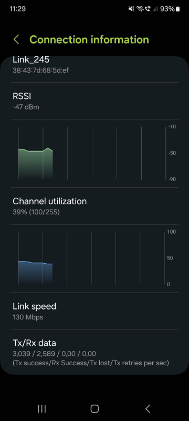Tap the clock showing 11:29
189x421 pixels.
pyautogui.click(x=18, y=9)
